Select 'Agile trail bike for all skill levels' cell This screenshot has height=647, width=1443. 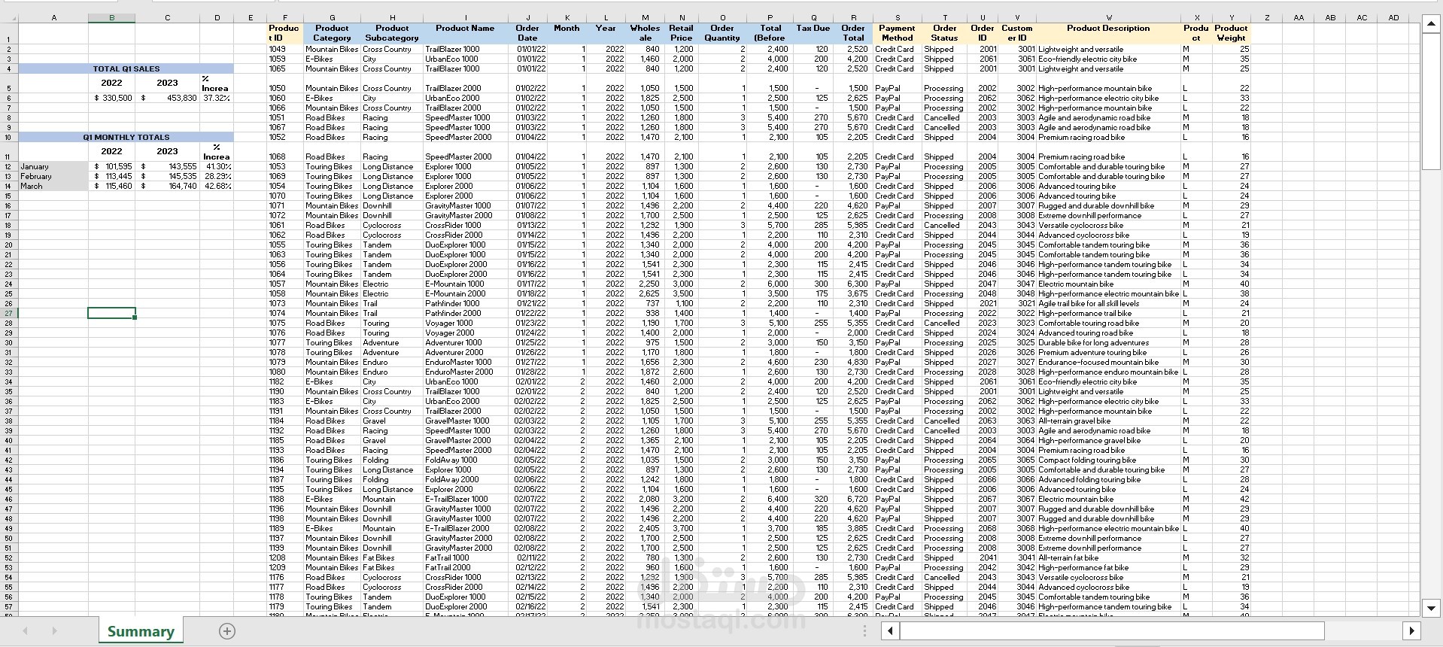coord(1108,303)
